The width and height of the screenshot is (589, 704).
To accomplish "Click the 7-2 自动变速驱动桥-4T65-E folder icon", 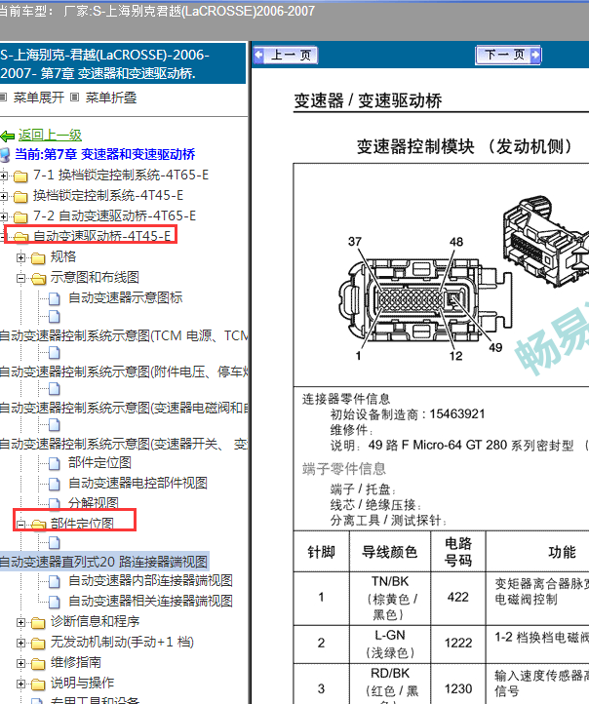I will tap(20, 216).
